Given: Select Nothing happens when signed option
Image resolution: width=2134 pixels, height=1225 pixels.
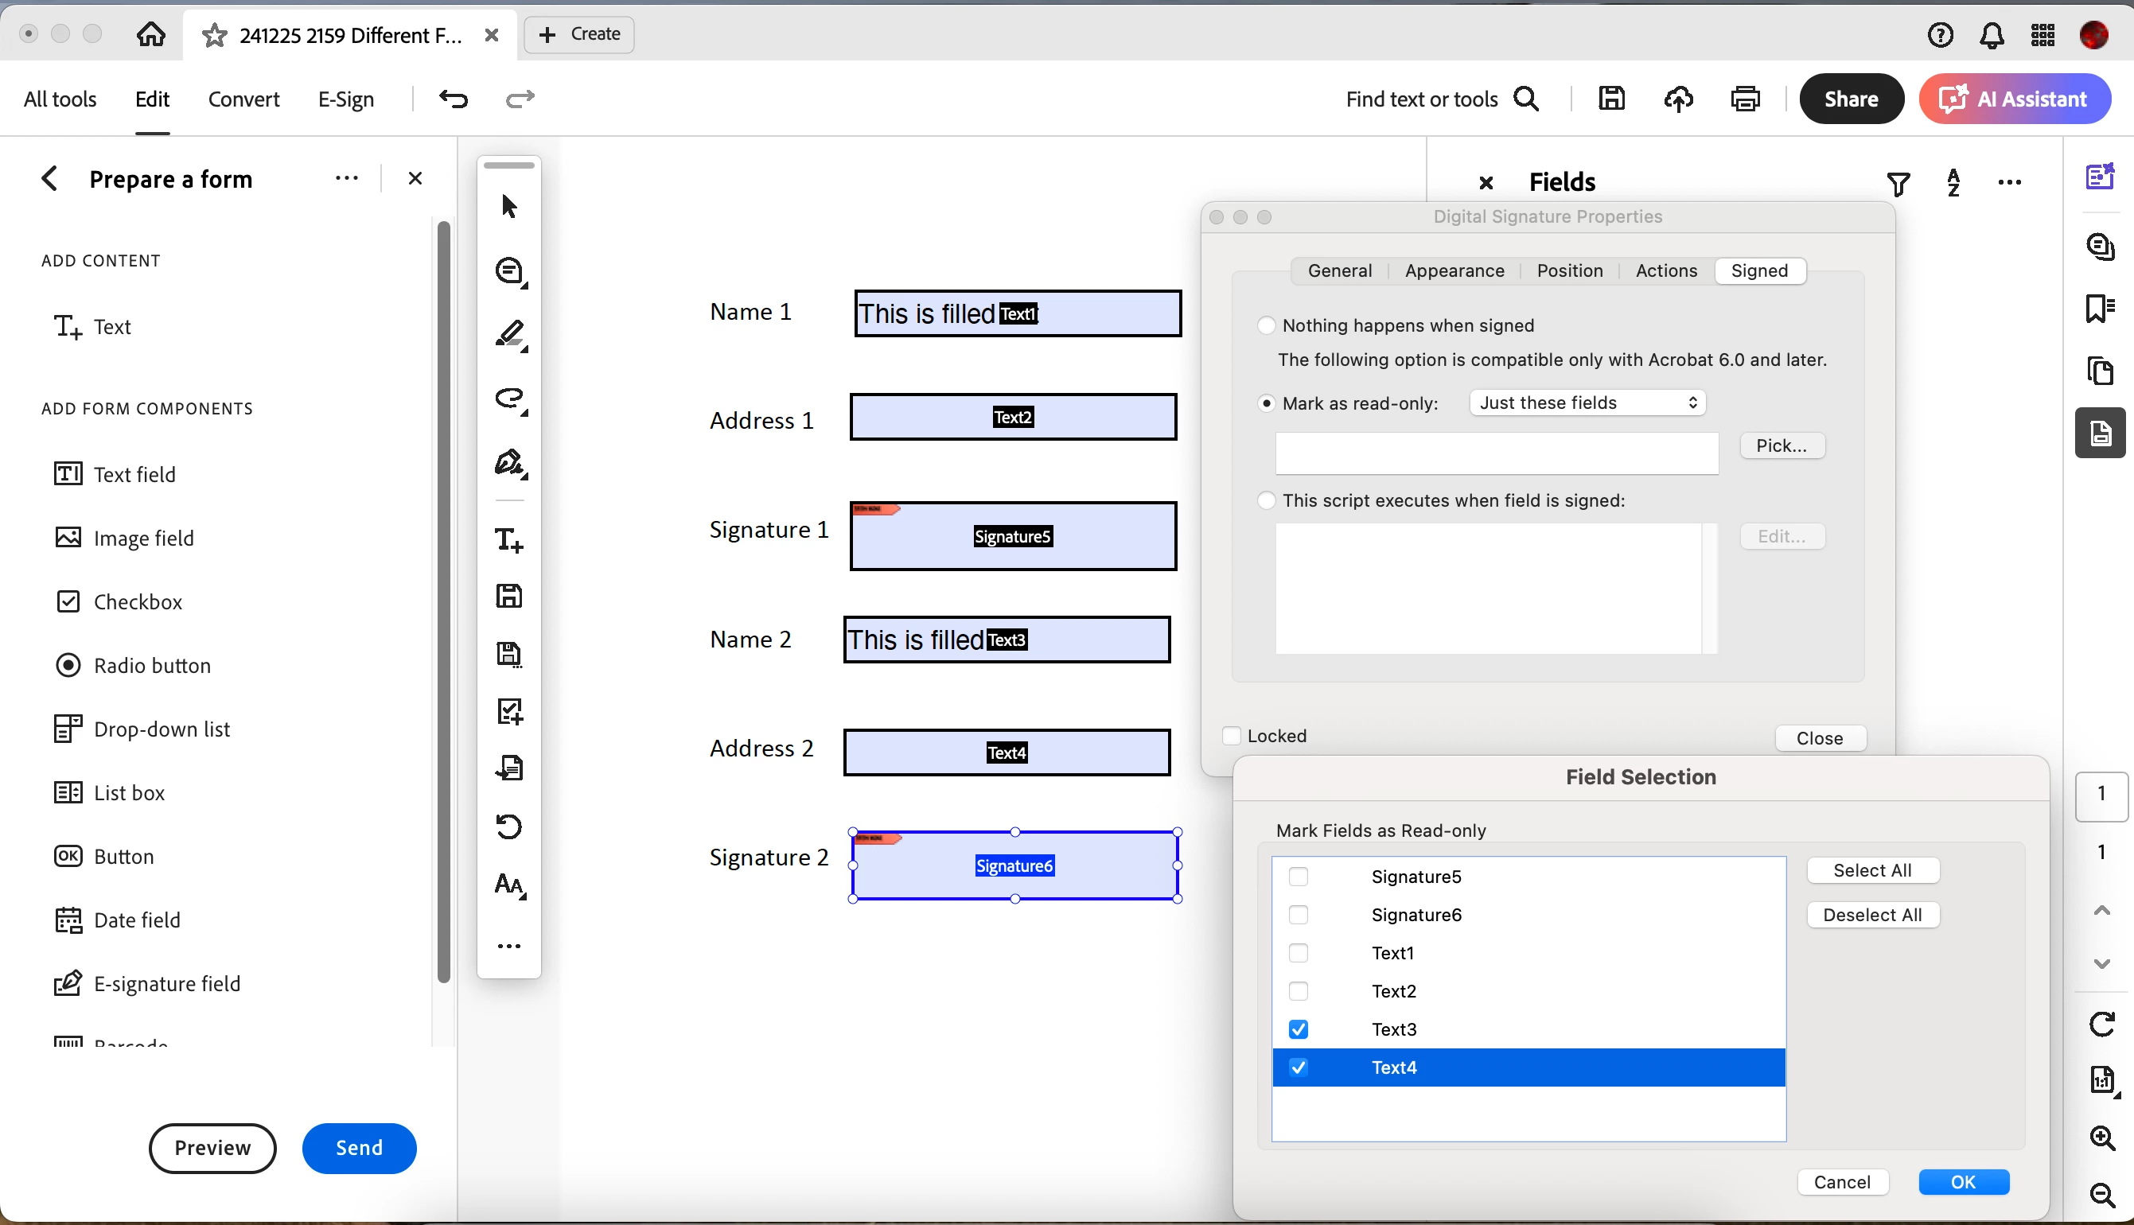Looking at the screenshot, I should click(1266, 325).
